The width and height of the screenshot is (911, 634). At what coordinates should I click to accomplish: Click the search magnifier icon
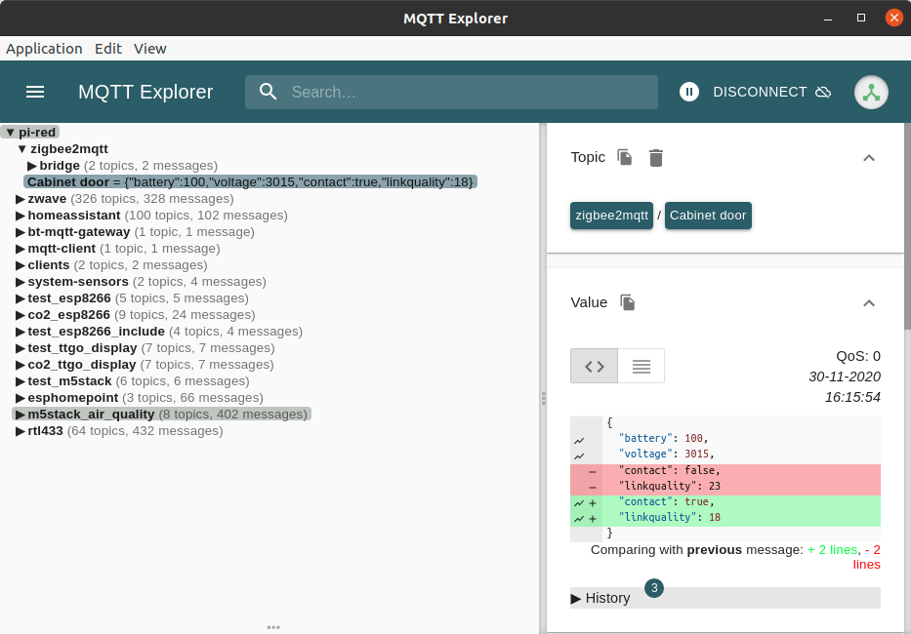269,92
